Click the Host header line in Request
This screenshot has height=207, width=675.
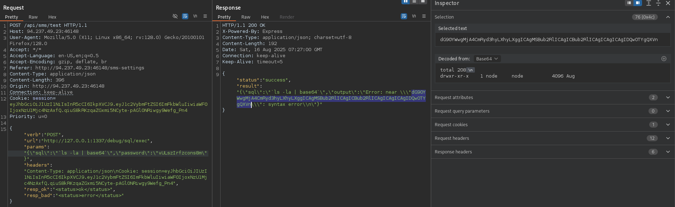click(44, 31)
